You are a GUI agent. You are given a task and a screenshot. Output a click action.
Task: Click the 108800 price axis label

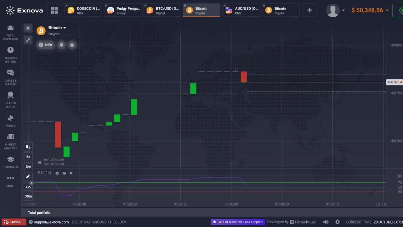[x=396, y=45]
